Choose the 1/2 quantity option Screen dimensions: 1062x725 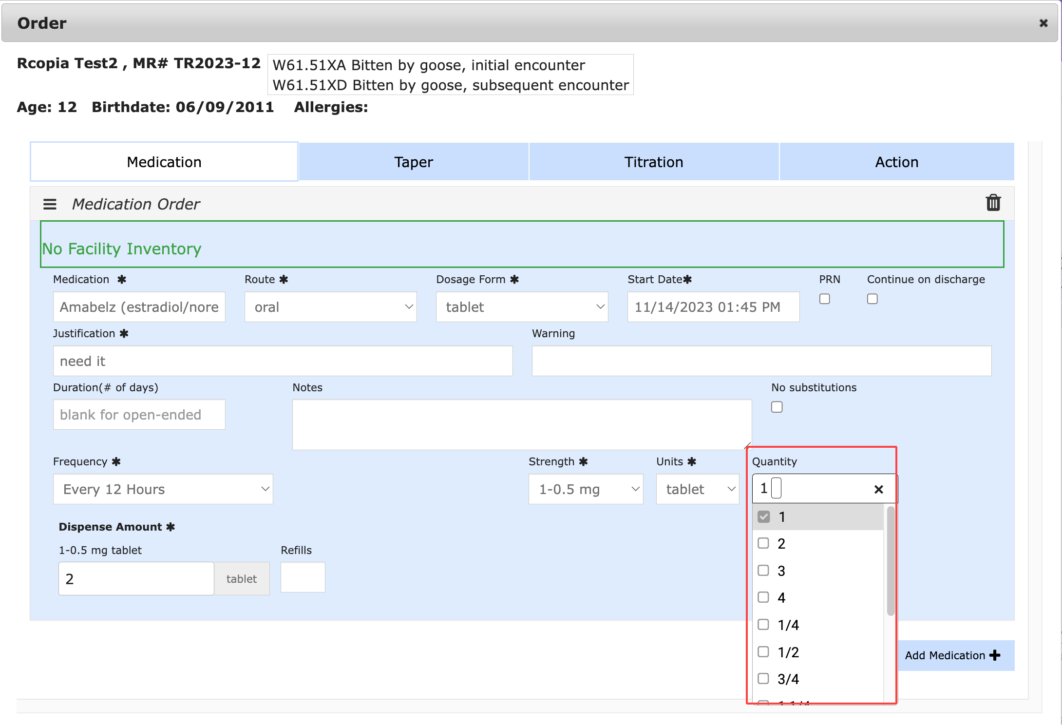click(x=788, y=652)
